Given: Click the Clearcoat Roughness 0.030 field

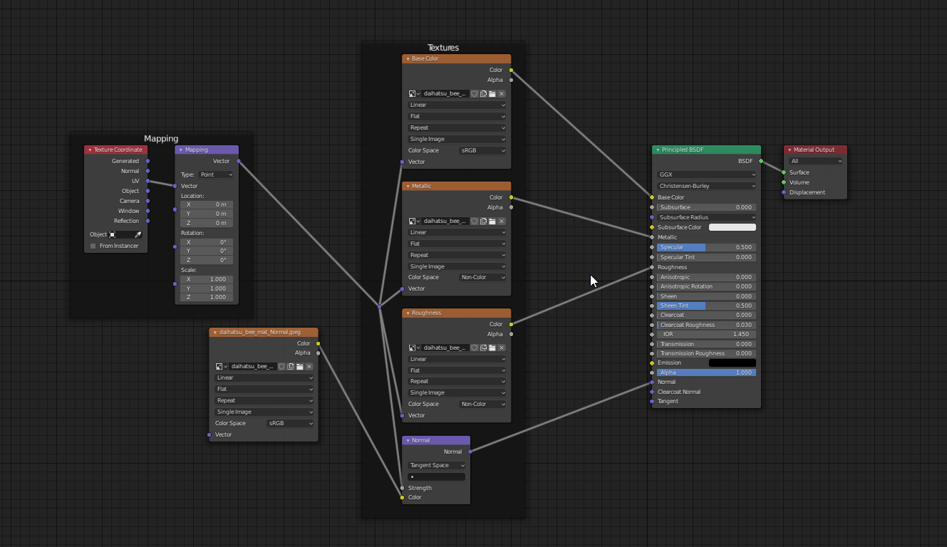Looking at the screenshot, I should pyautogui.click(x=706, y=325).
